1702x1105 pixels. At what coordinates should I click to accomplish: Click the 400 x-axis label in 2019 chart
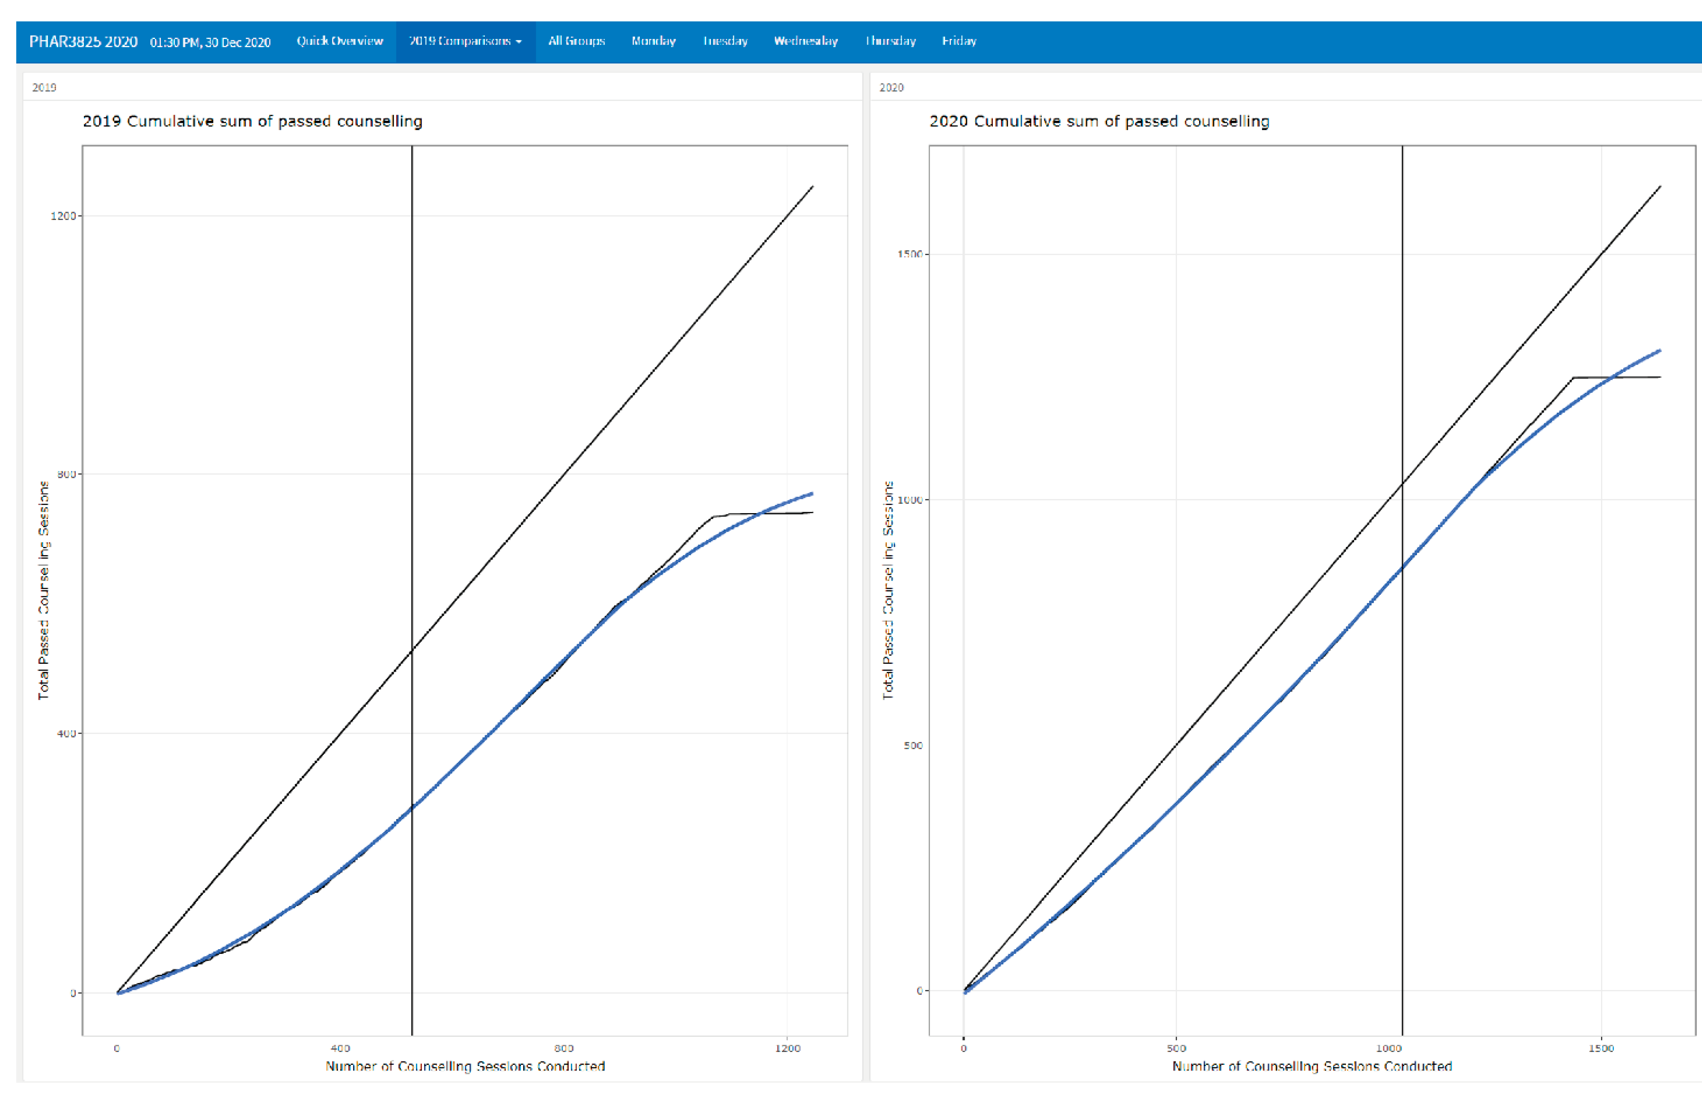(340, 1049)
